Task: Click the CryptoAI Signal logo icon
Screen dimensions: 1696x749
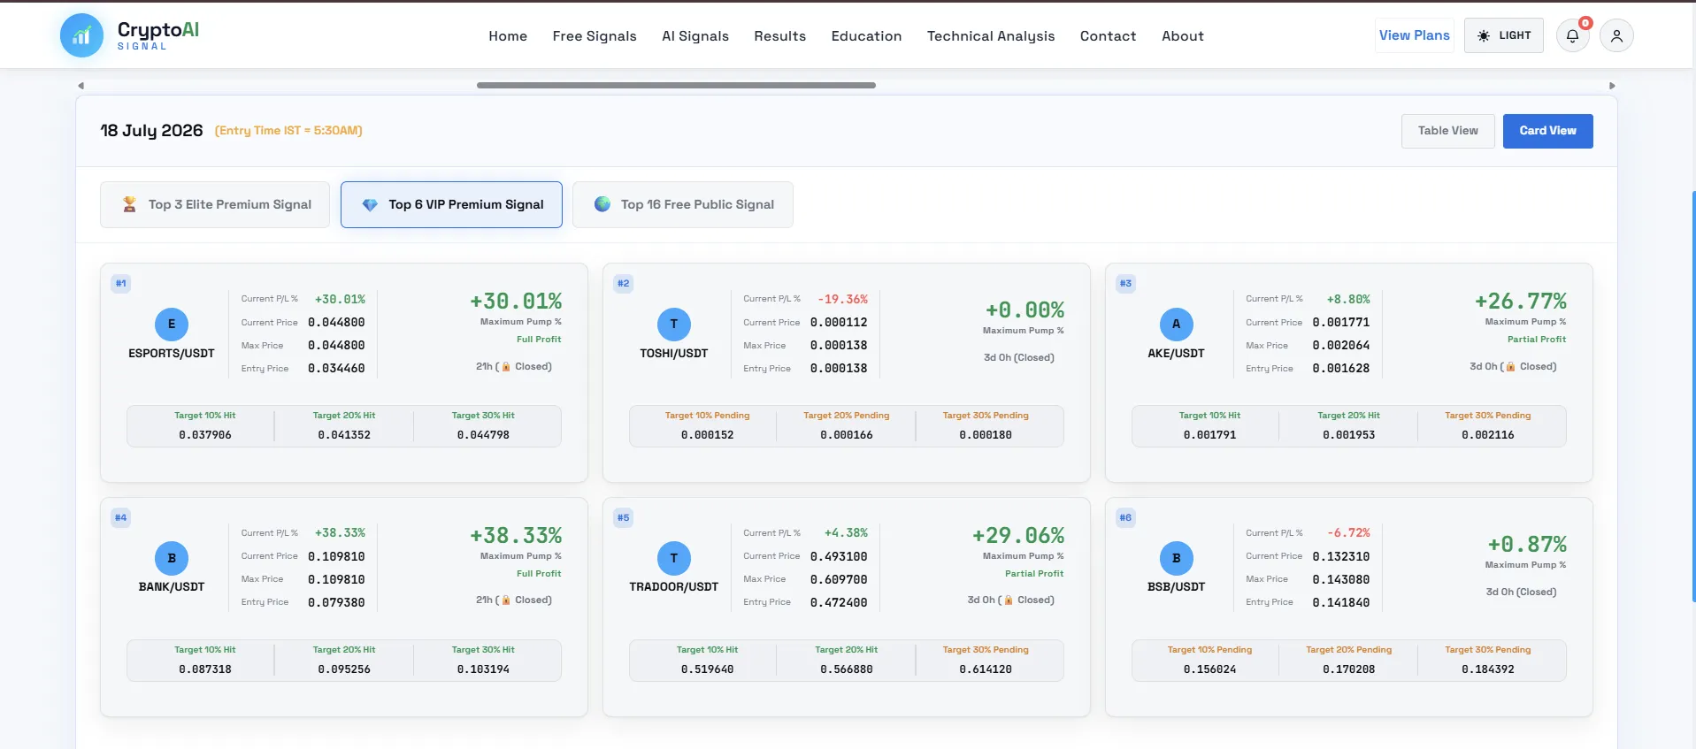Action: tap(81, 35)
